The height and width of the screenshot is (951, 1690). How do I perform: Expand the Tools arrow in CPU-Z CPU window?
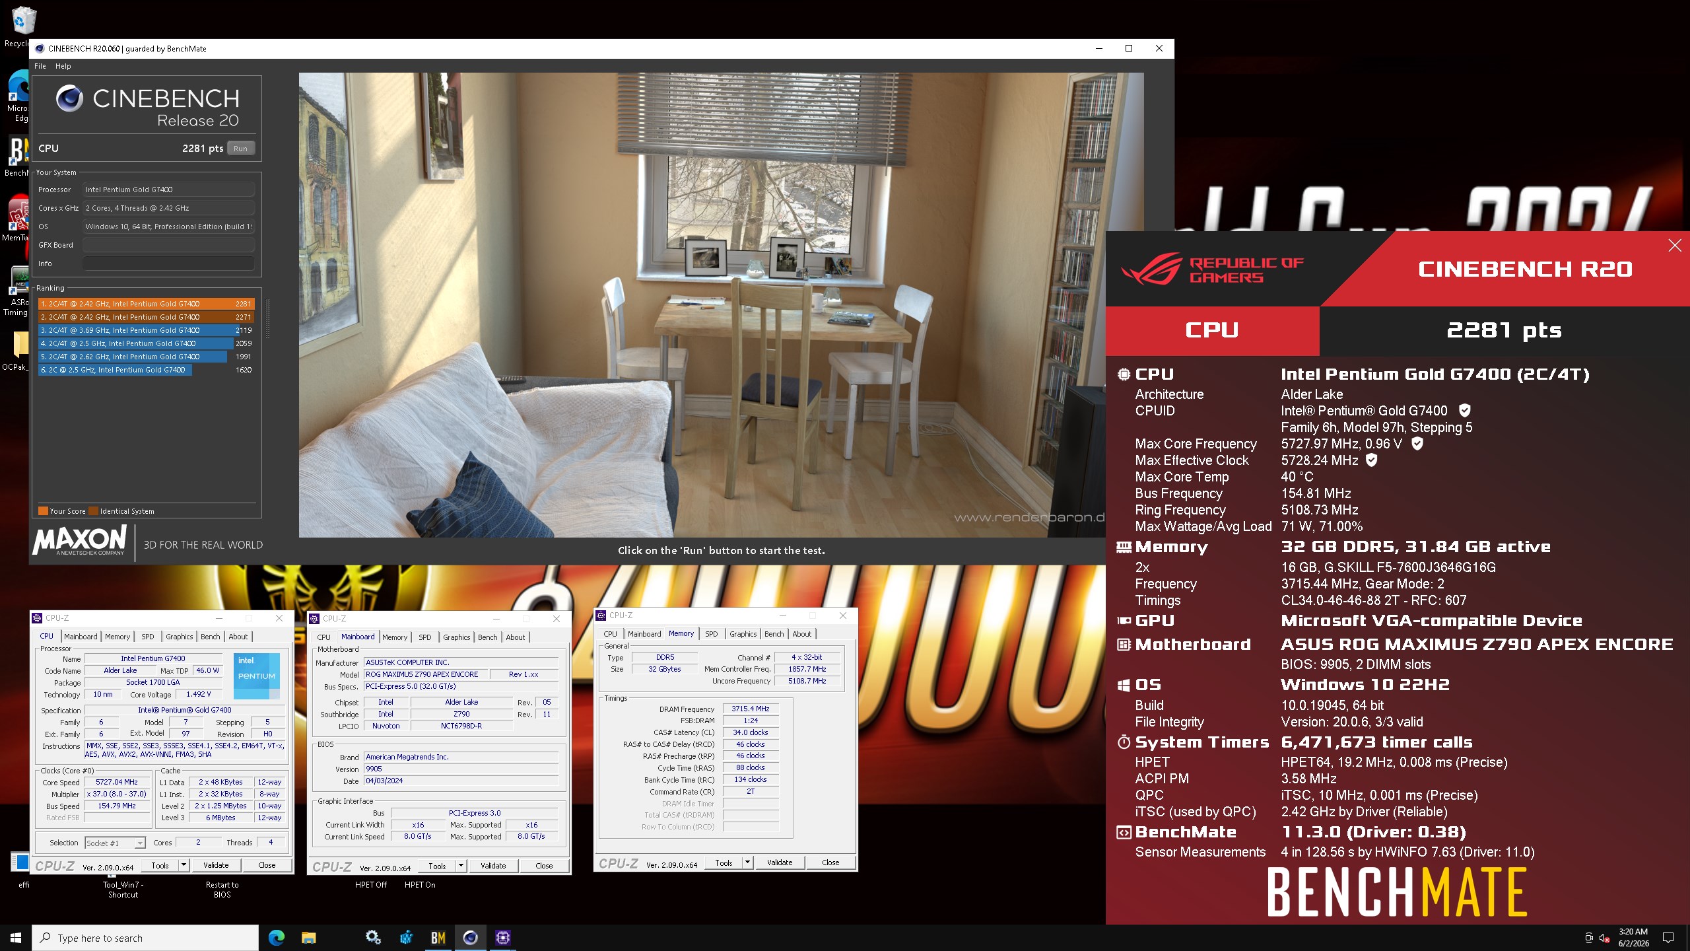click(x=184, y=865)
